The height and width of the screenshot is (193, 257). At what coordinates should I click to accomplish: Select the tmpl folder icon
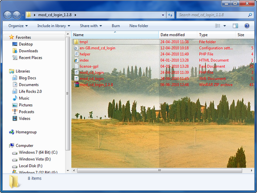[x=76, y=42]
